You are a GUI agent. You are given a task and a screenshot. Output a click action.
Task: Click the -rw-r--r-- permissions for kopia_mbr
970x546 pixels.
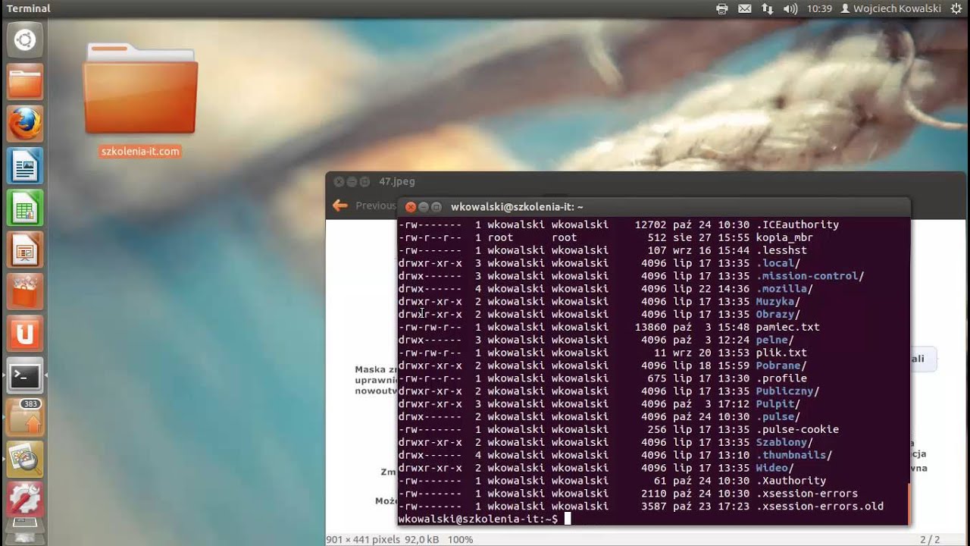tap(430, 237)
